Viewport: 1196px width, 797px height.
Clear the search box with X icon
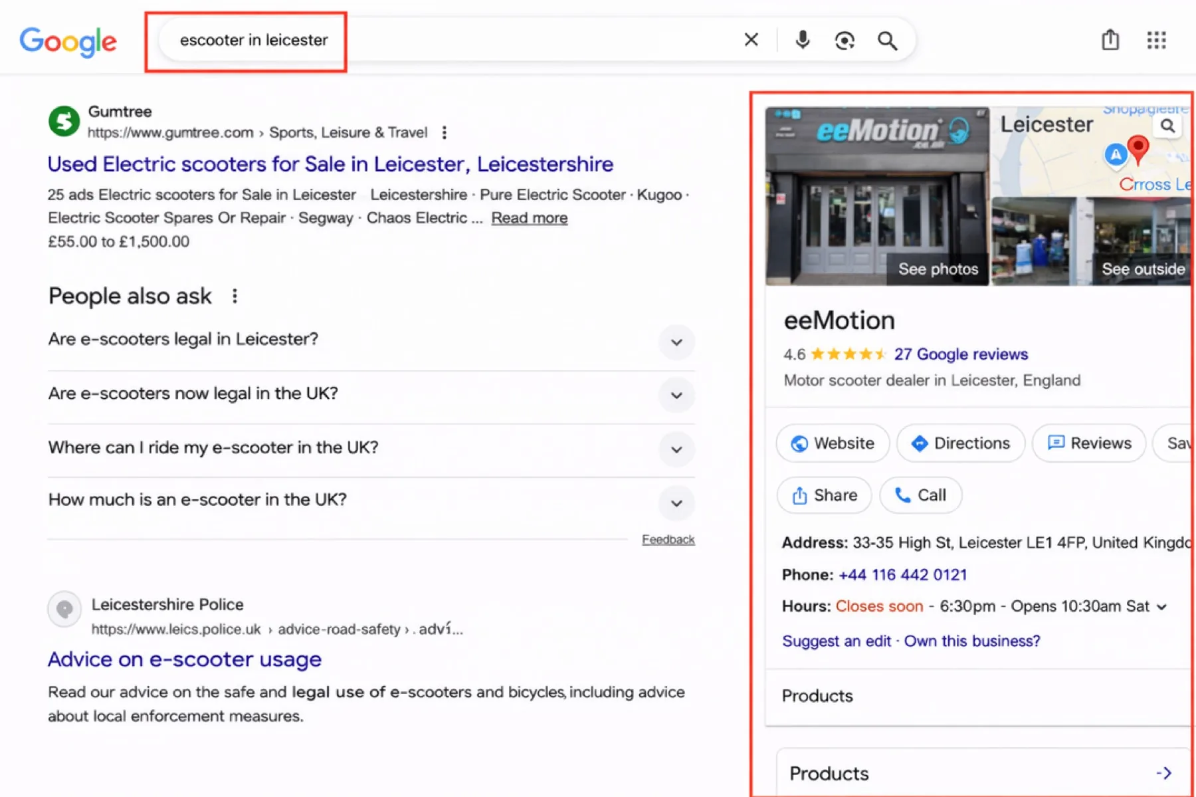(751, 40)
